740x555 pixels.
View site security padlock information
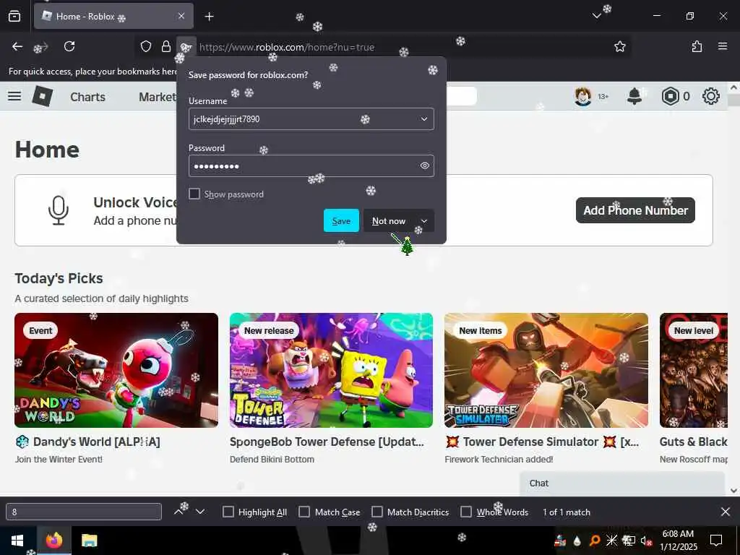165,46
